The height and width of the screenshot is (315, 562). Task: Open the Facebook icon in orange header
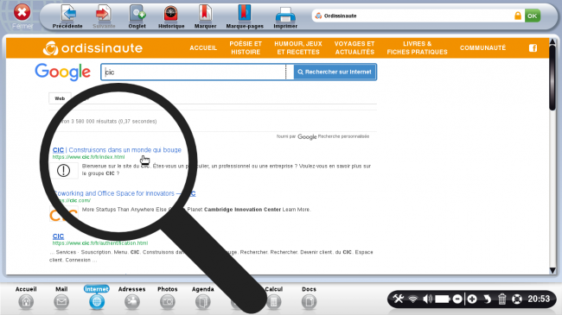click(x=533, y=48)
